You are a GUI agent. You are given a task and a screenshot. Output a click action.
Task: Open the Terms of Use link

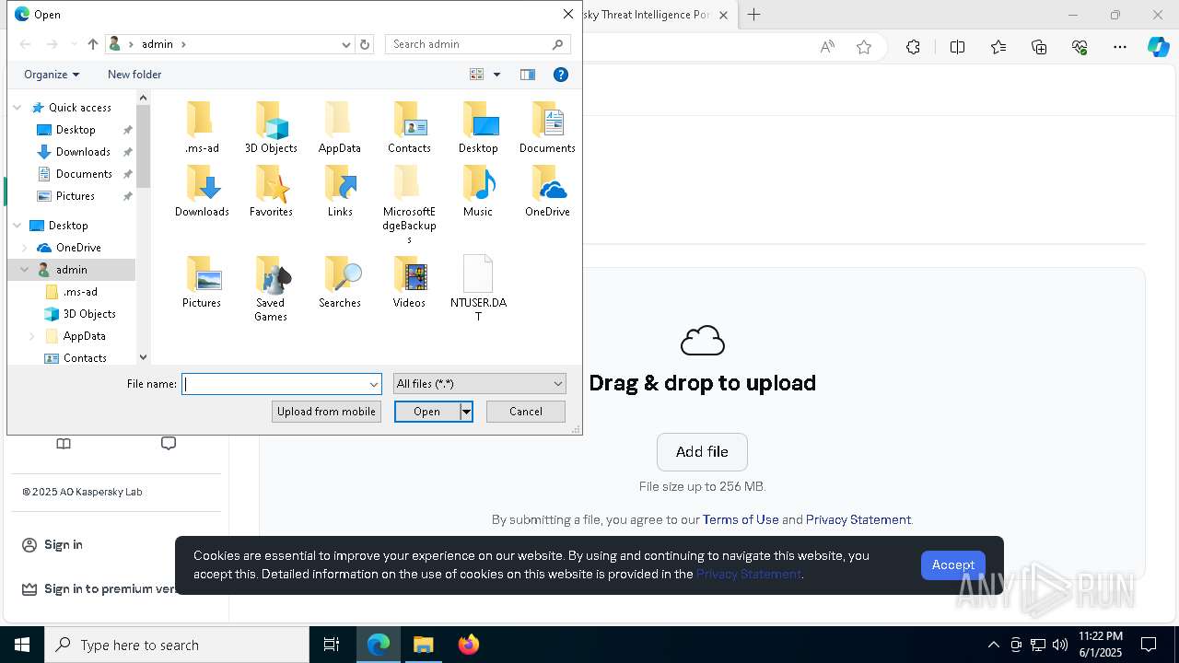click(x=741, y=519)
